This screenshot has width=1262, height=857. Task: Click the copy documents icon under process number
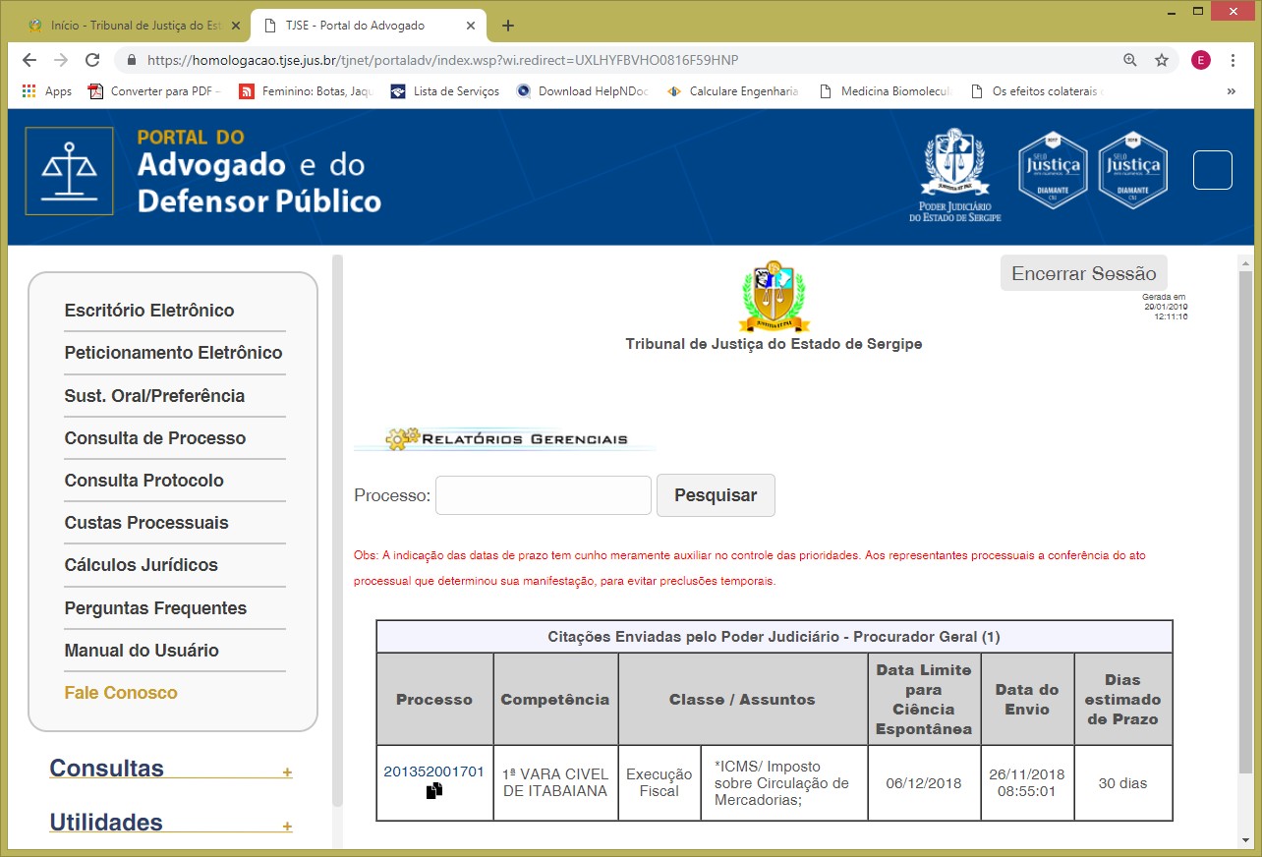(433, 790)
